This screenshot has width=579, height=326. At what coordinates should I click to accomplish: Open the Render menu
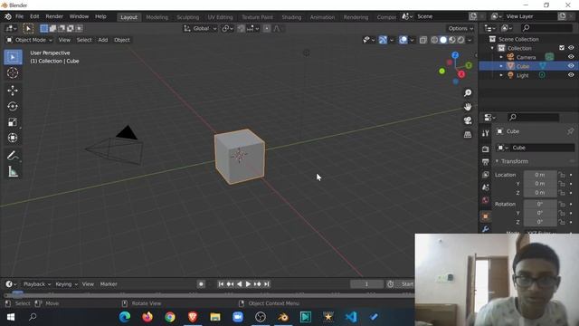(x=54, y=16)
